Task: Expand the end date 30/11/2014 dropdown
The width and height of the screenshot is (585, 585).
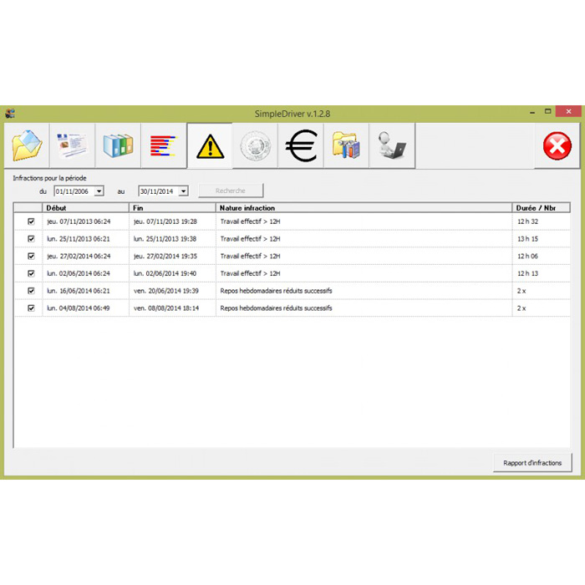Action: 183,191
